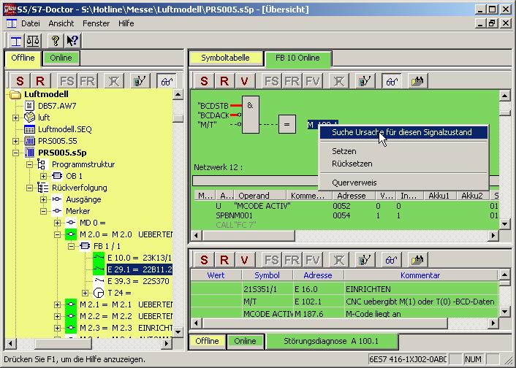Click the red V icon in FB 10 Online toolbar
Image resolution: width=516 pixels, height=368 pixels.
pos(244,81)
